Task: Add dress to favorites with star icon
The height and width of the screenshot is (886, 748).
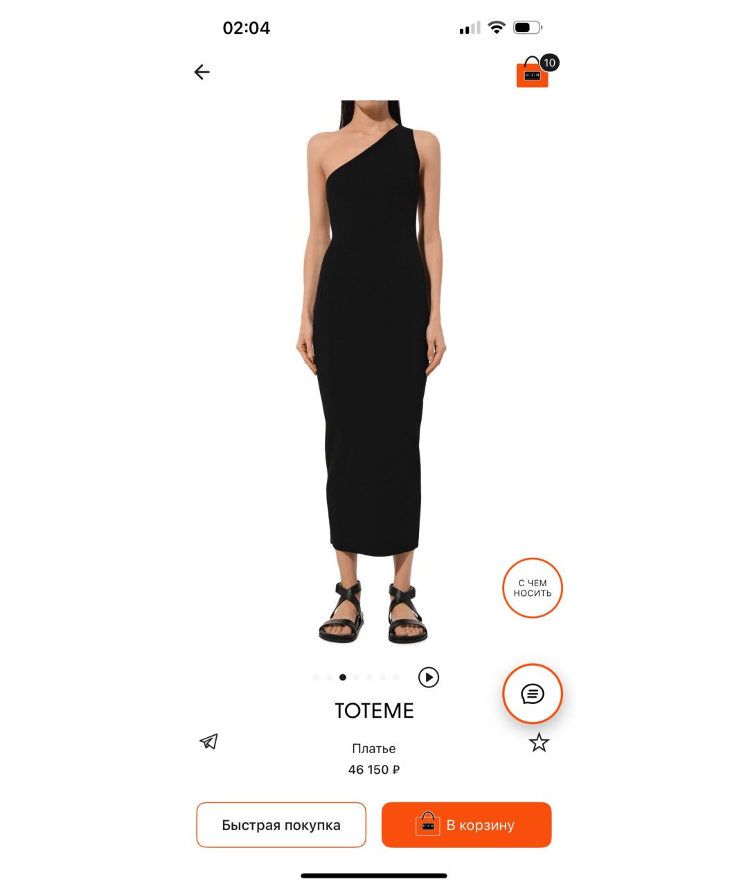Action: (539, 743)
